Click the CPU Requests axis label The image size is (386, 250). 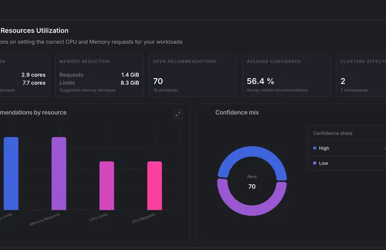(144, 218)
